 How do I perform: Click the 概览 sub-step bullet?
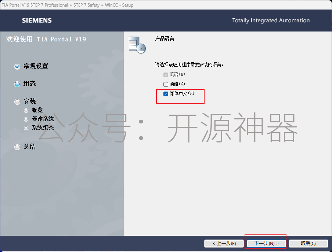click(x=26, y=111)
